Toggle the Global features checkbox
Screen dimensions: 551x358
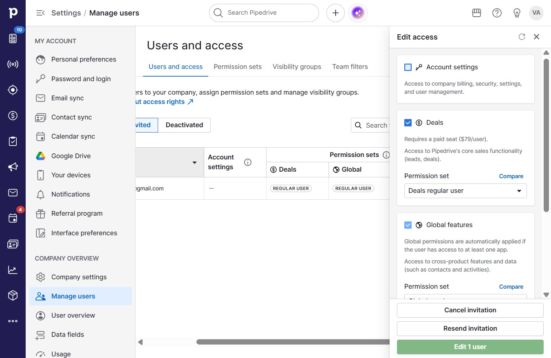[408, 225]
